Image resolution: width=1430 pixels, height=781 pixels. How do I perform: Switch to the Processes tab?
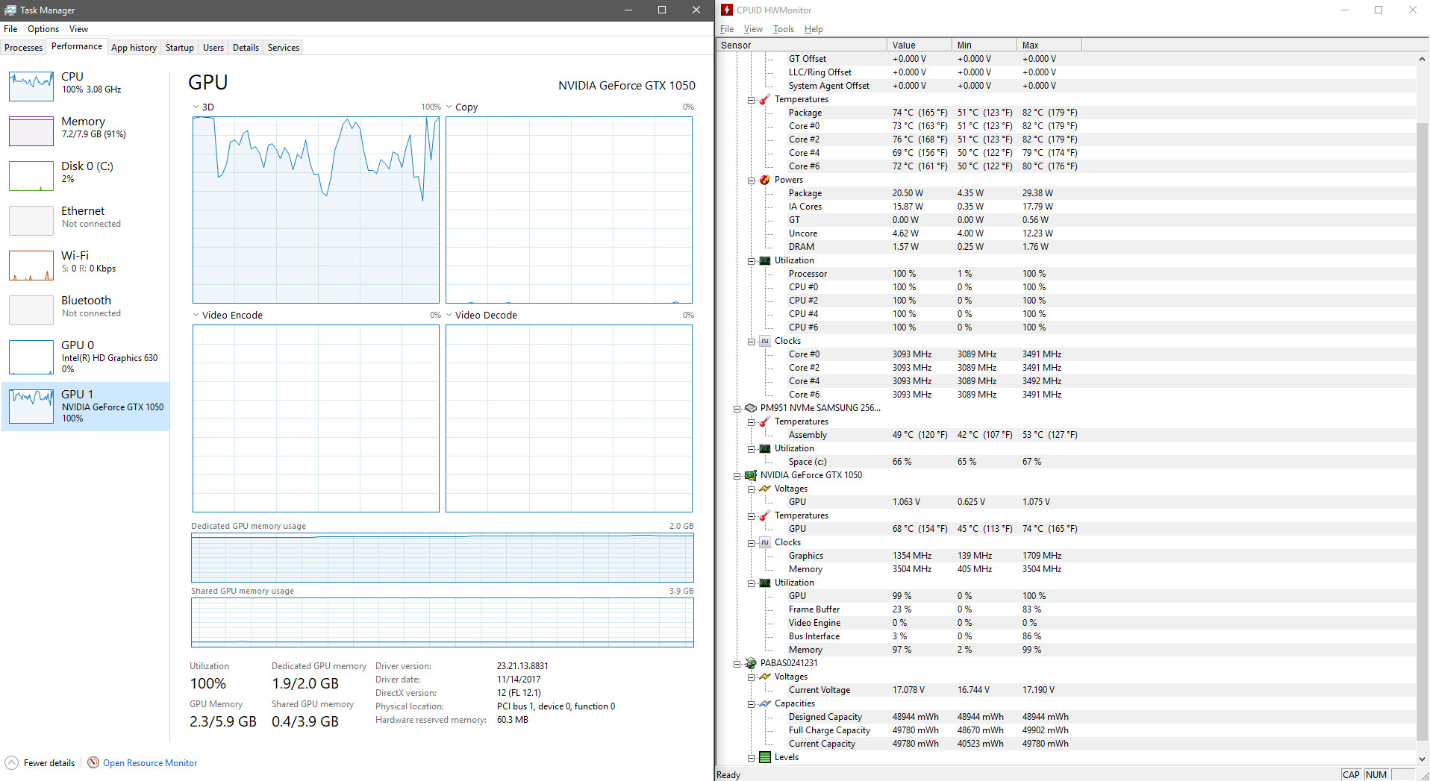[23, 47]
